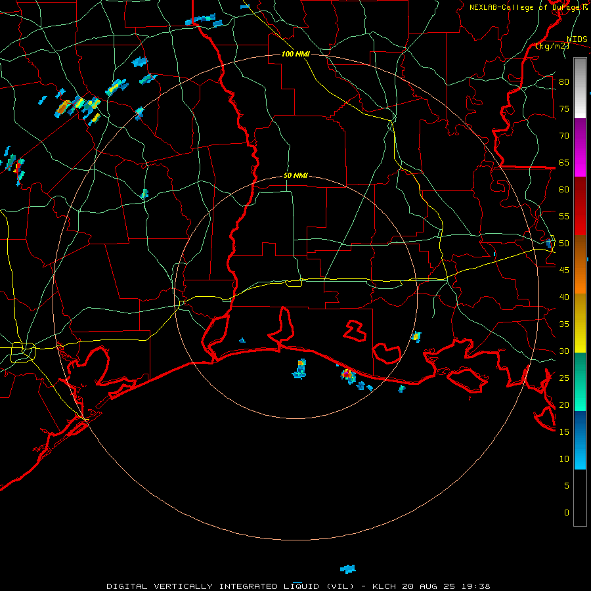
Task: Select the blue-cyan segment of the color scale
Action: [x=580, y=440]
